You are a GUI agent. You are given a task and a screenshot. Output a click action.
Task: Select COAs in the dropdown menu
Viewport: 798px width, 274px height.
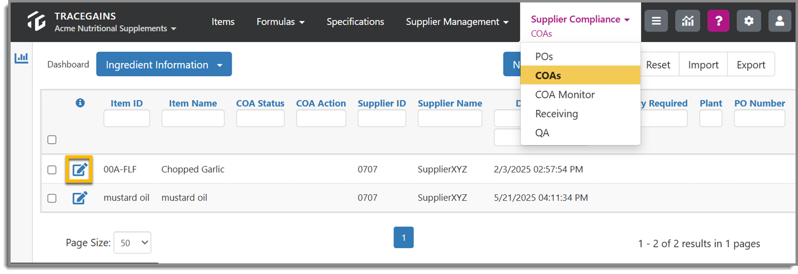click(x=580, y=75)
